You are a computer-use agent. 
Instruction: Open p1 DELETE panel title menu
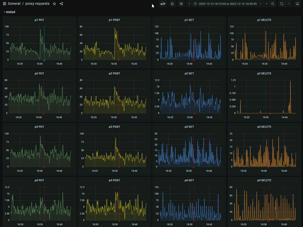coord(264,20)
